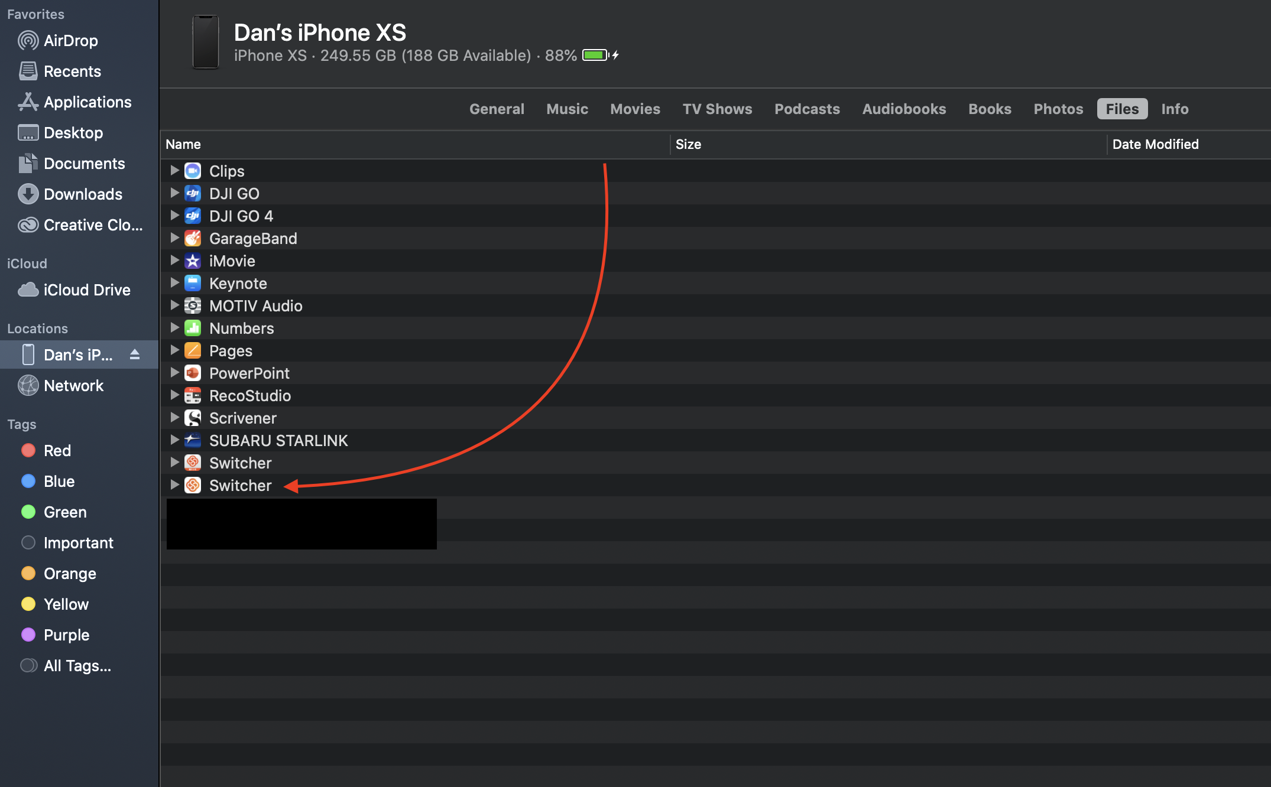This screenshot has height=787, width=1271.
Task: Open the TV Shows tab
Action: [x=717, y=109]
